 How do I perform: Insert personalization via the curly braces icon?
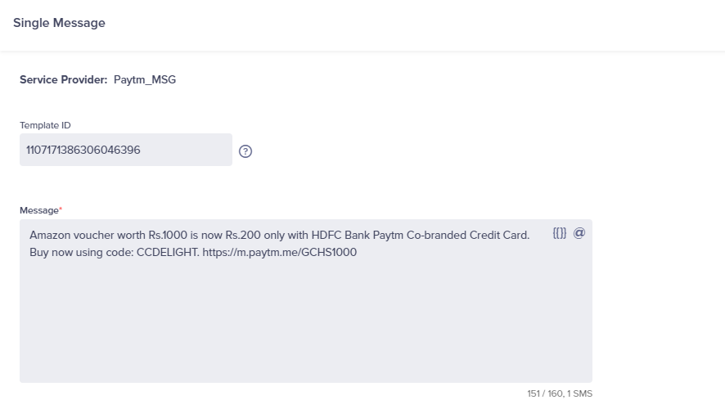(x=560, y=233)
